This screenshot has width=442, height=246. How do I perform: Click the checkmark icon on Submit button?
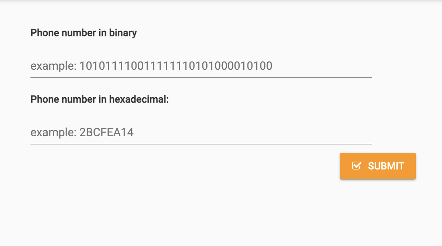(356, 166)
